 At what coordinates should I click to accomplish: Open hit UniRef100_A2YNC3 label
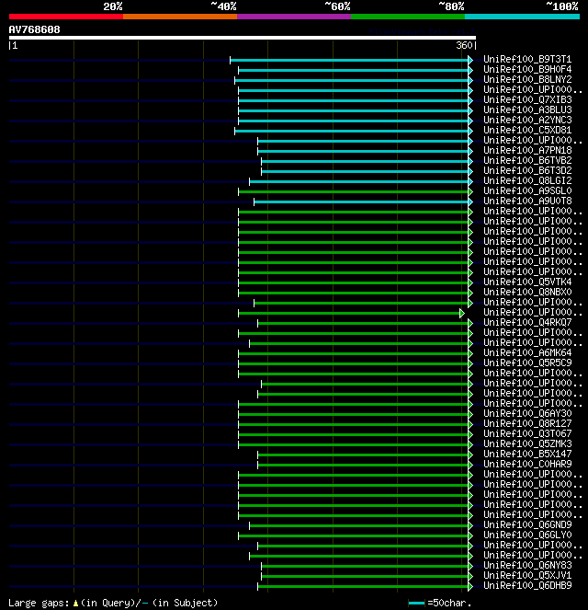(527, 120)
